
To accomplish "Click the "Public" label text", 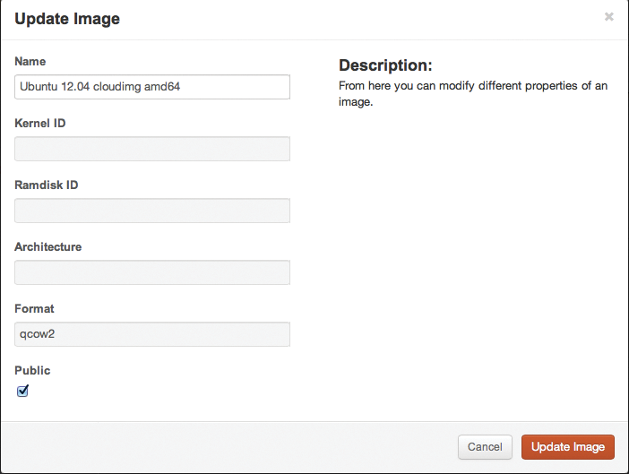I will pyautogui.click(x=32, y=371).
